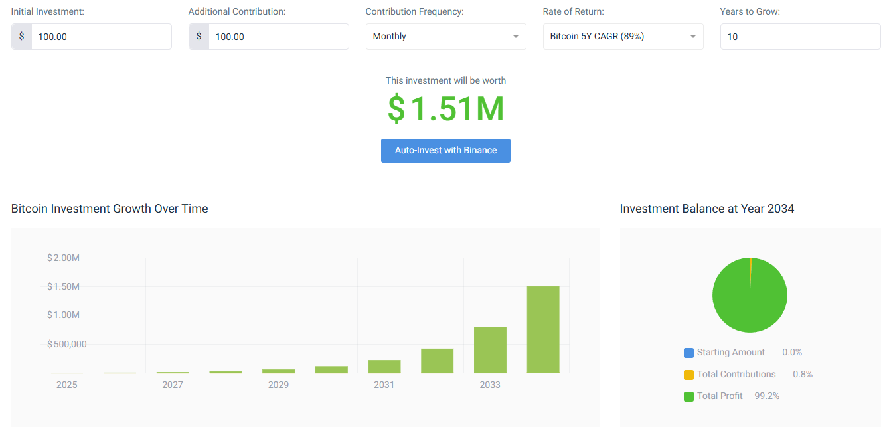Click the dollar sign beside Initial Investment
The height and width of the screenshot is (431, 891).
click(20, 37)
